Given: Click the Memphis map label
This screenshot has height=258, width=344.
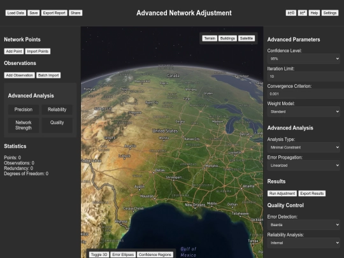Looking at the screenshot, I should (212, 166).
